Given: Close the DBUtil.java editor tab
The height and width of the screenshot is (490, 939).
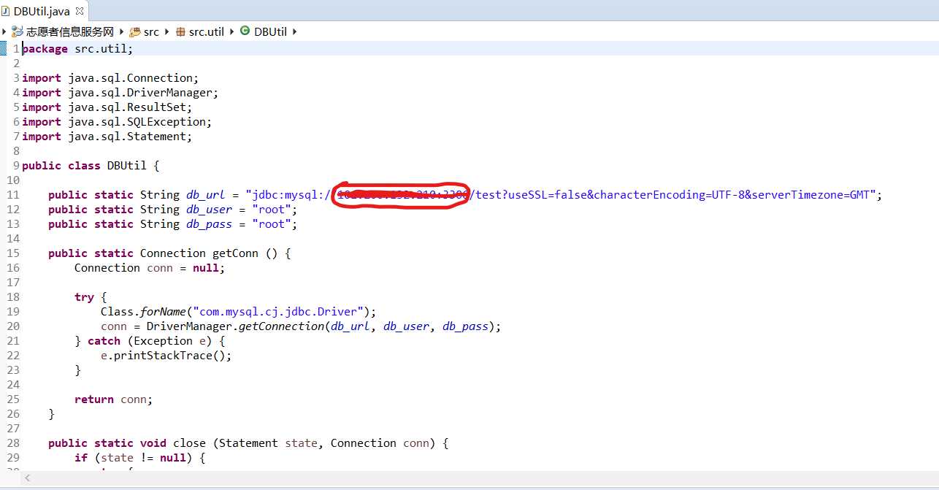Looking at the screenshot, I should (80, 11).
